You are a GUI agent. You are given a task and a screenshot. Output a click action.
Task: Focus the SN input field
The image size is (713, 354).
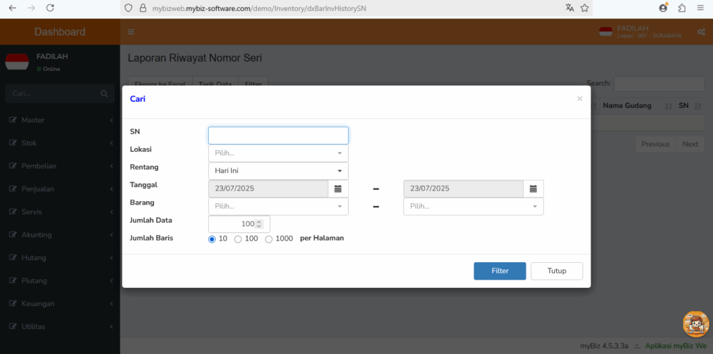click(x=279, y=136)
